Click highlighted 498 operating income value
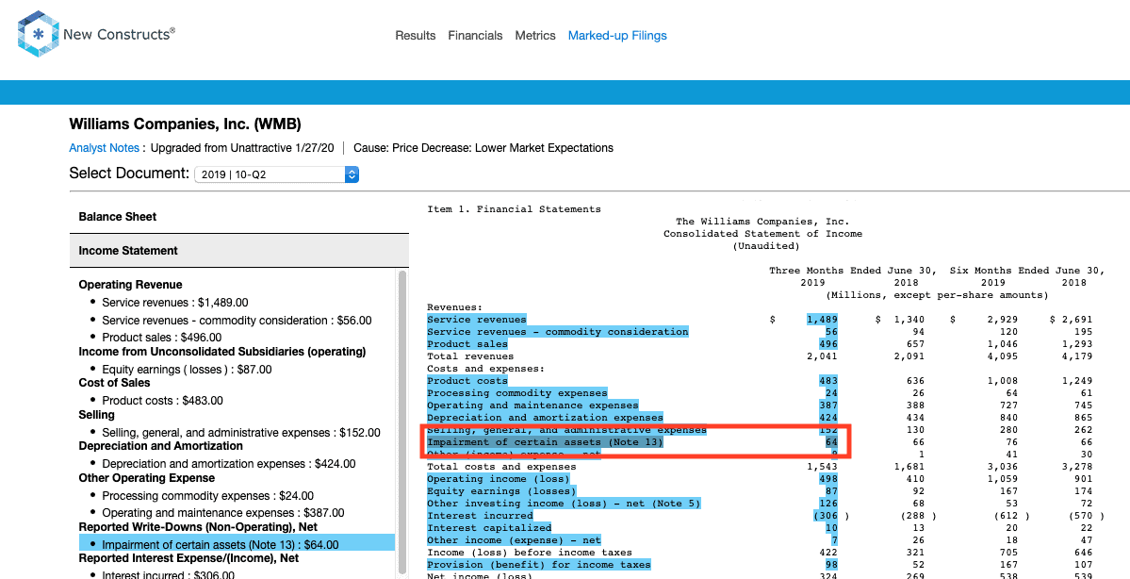The width and height of the screenshot is (1130, 579). (828, 479)
